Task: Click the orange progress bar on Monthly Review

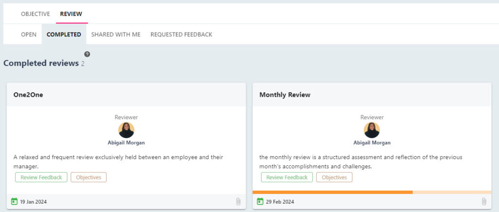Action: (x=332, y=193)
